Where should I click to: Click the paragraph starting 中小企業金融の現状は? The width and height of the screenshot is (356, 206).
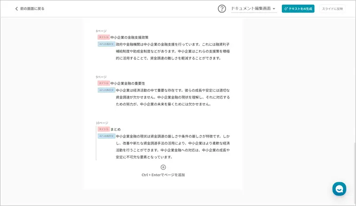point(172,146)
